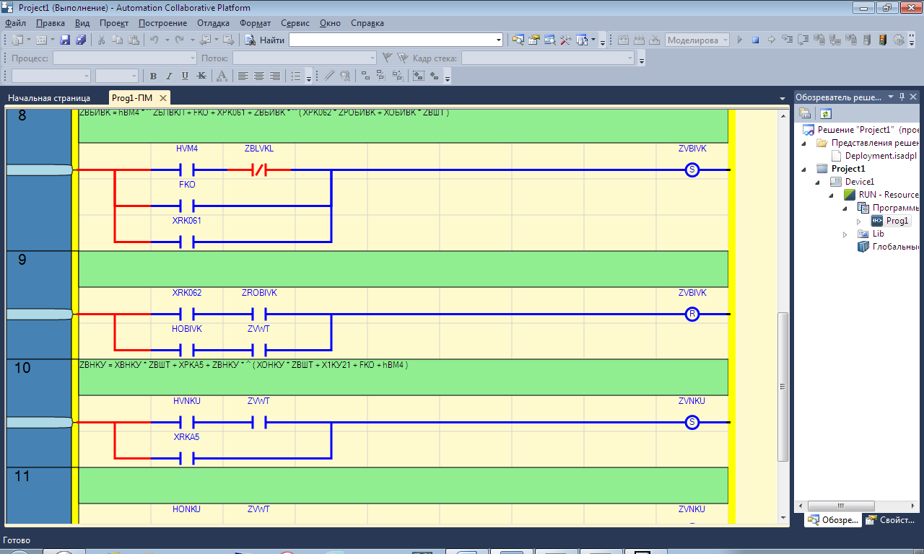Click the Bold formatting icon

153,76
